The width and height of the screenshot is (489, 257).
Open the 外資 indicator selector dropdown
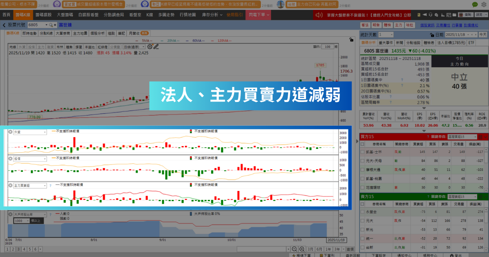click(x=30, y=132)
